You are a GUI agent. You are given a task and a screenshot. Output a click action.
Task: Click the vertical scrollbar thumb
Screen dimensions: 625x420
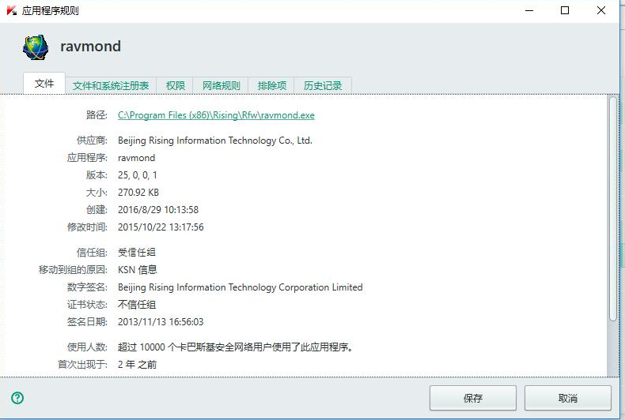(613, 208)
